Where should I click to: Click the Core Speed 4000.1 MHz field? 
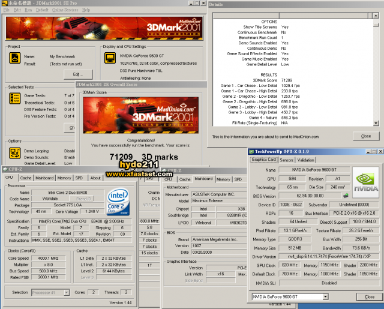pos(48,258)
